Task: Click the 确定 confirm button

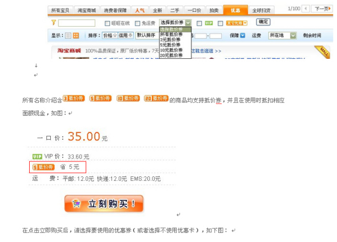Action: [x=263, y=22]
